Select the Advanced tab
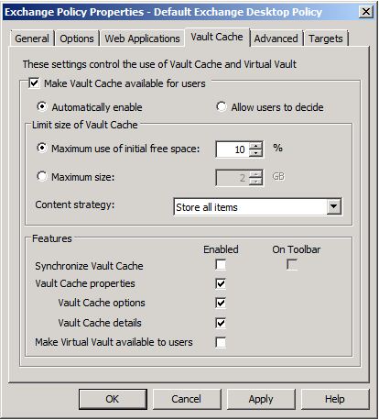The height and width of the screenshot is (420, 379). tap(276, 39)
